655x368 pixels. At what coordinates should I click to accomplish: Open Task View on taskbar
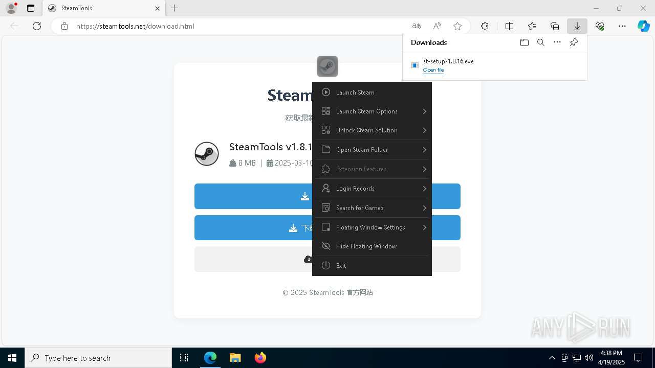[184, 358]
